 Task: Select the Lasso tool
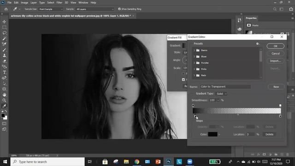pyautogui.click(x=4, y=33)
